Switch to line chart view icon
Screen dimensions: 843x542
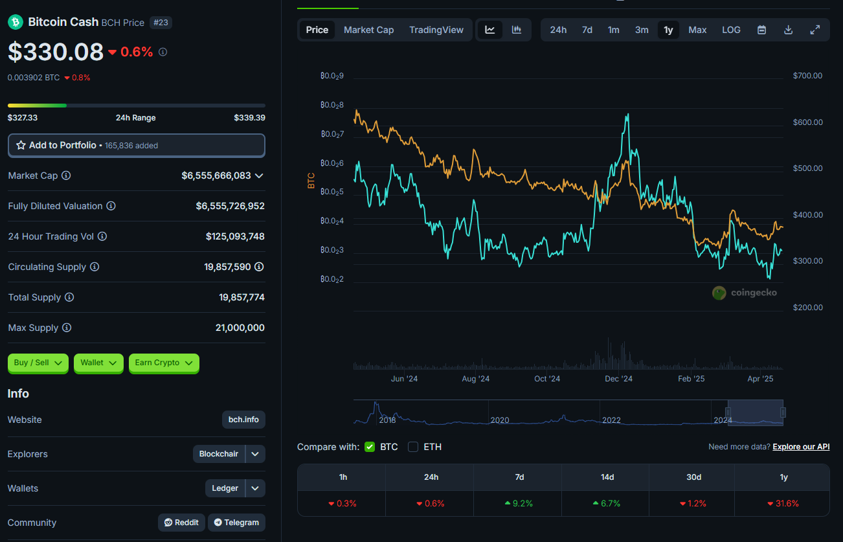point(490,30)
